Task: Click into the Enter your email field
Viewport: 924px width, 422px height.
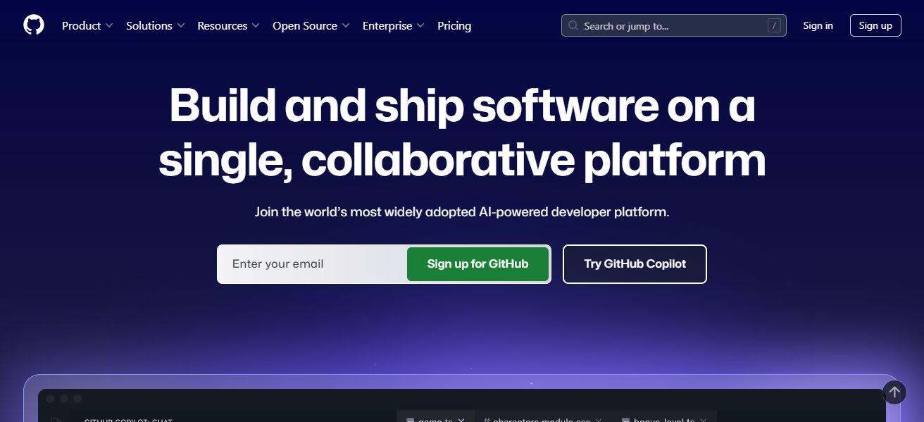Action: click(x=312, y=264)
